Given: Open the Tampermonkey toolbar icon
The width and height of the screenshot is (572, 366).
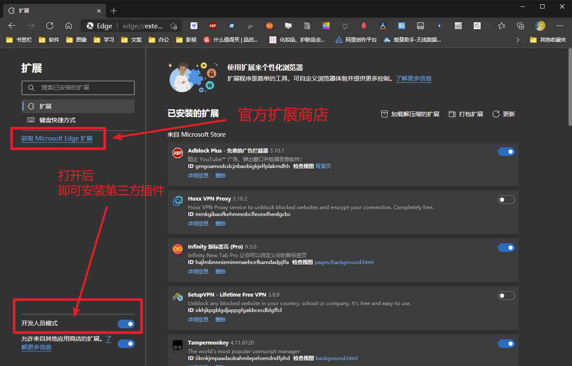Looking at the screenshot, I should click(x=421, y=26).
